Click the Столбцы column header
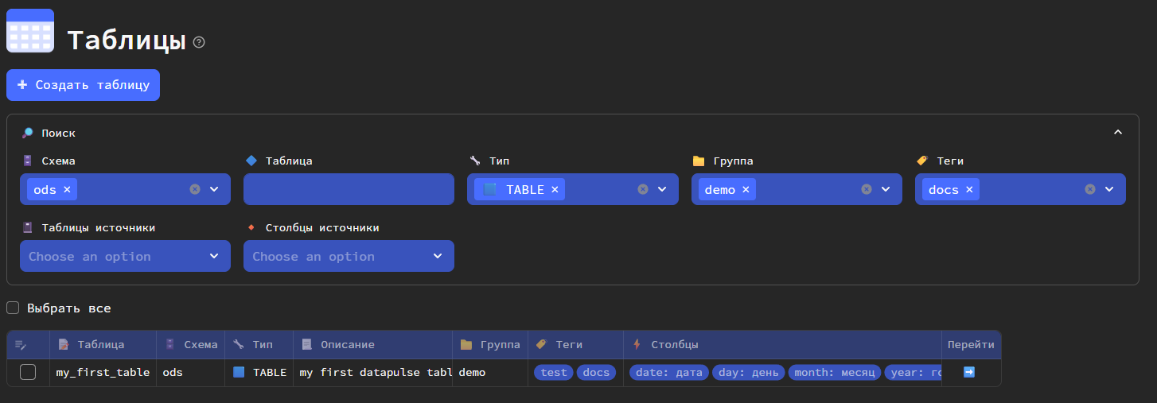The image size is (1157, 403). (782, 344)
